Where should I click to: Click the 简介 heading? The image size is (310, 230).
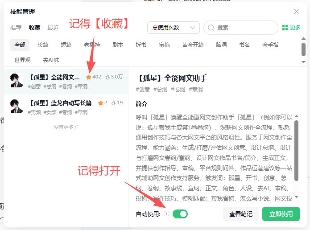[x=141, y=104]
